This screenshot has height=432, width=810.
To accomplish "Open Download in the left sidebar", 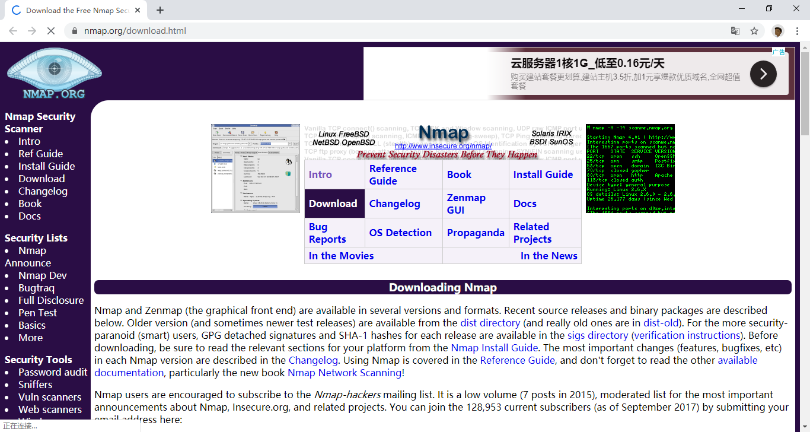I will 42,179.
